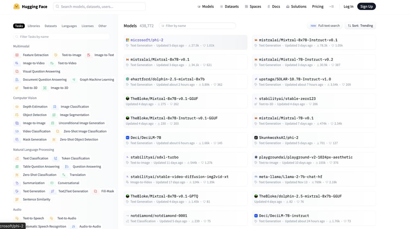Open Spaces in the top navigation
The image size is (410, 229).
252,7
